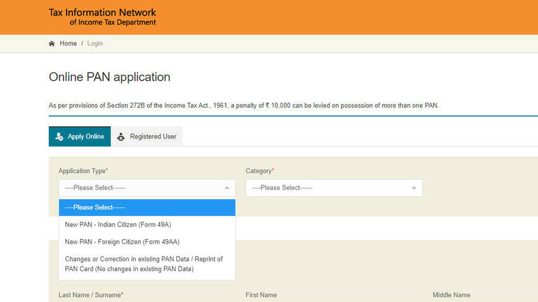Expand the Category dropdown arrow
Image resolution: width=538 pixels, height=302 pixels.
(x=414, y=188)
